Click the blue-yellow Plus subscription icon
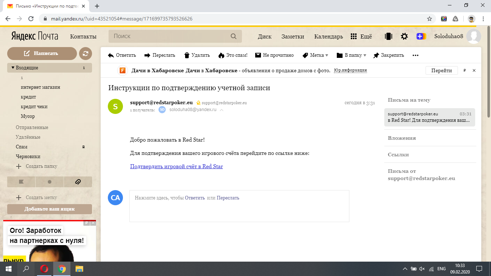This screenshot has height=276, width=491. [421, 36]
